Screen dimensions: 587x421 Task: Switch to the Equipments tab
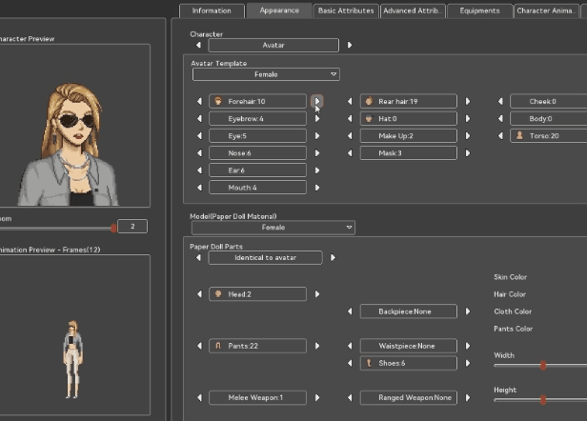click(x=479, y=10)
